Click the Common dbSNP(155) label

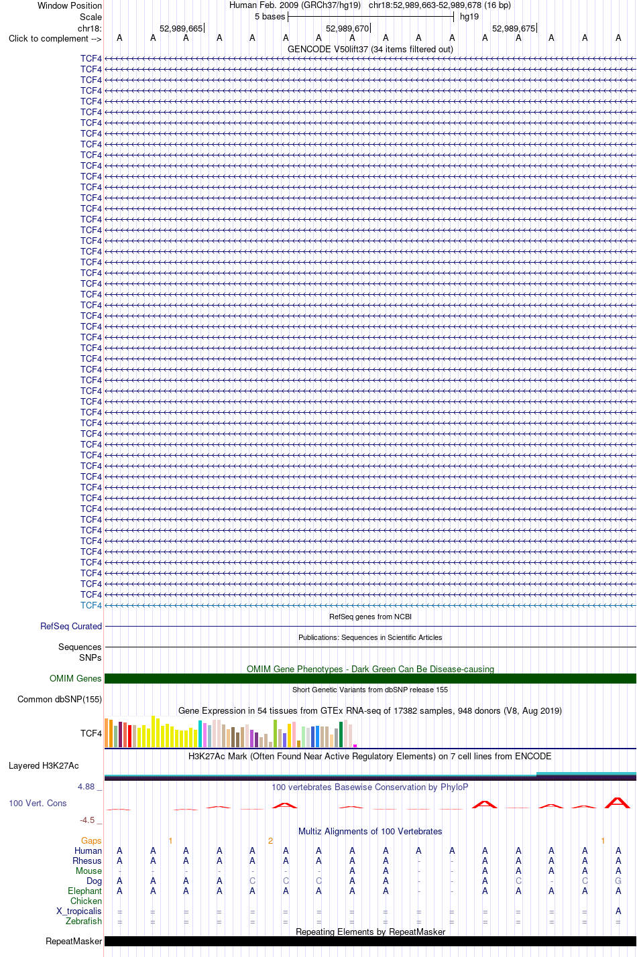point(60,699)
